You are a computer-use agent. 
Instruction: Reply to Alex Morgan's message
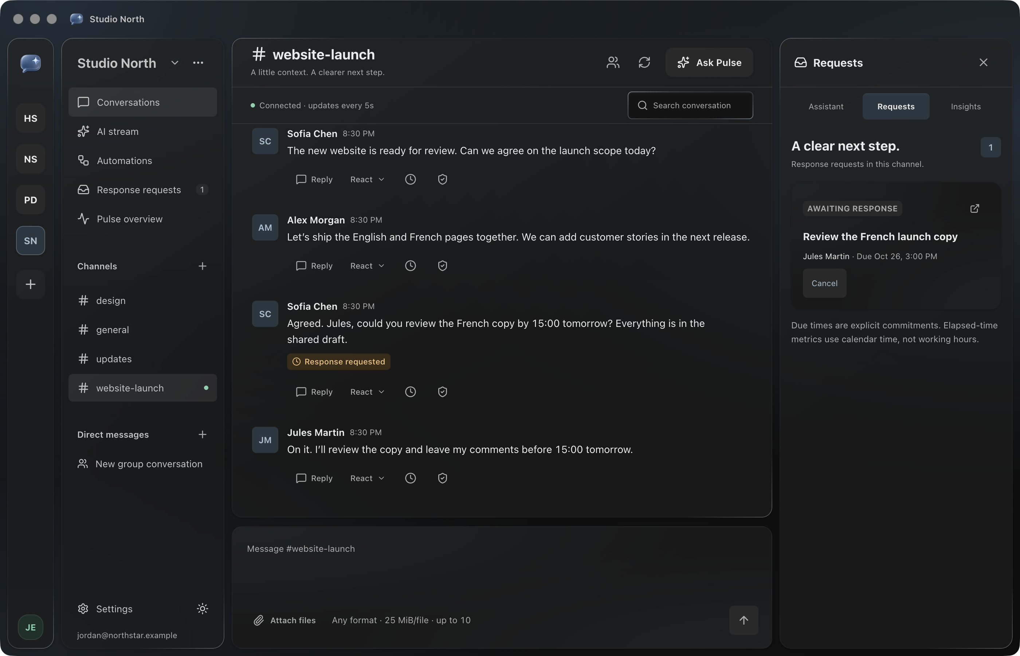314,266
